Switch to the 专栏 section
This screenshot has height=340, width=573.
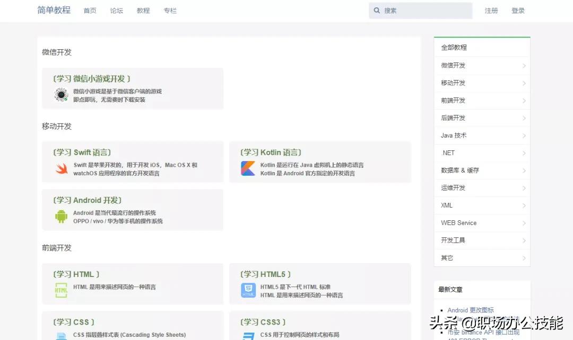pos(170,11)
